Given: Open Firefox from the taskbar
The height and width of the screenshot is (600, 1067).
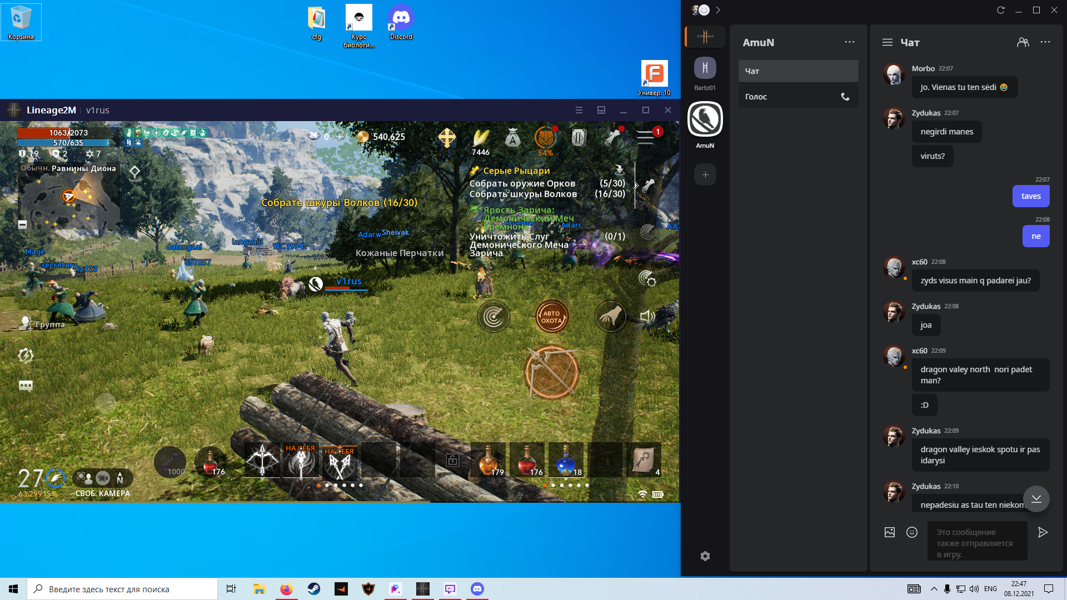Looking at the screenshot, I should tap(287, 589).
